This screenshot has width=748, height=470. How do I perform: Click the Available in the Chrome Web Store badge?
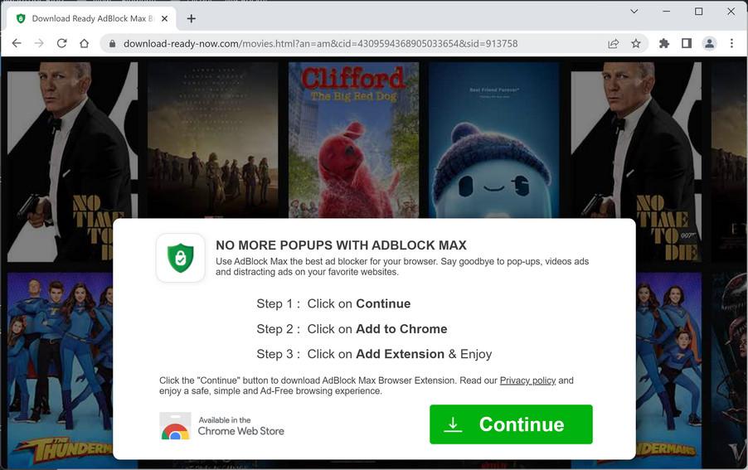221,426
